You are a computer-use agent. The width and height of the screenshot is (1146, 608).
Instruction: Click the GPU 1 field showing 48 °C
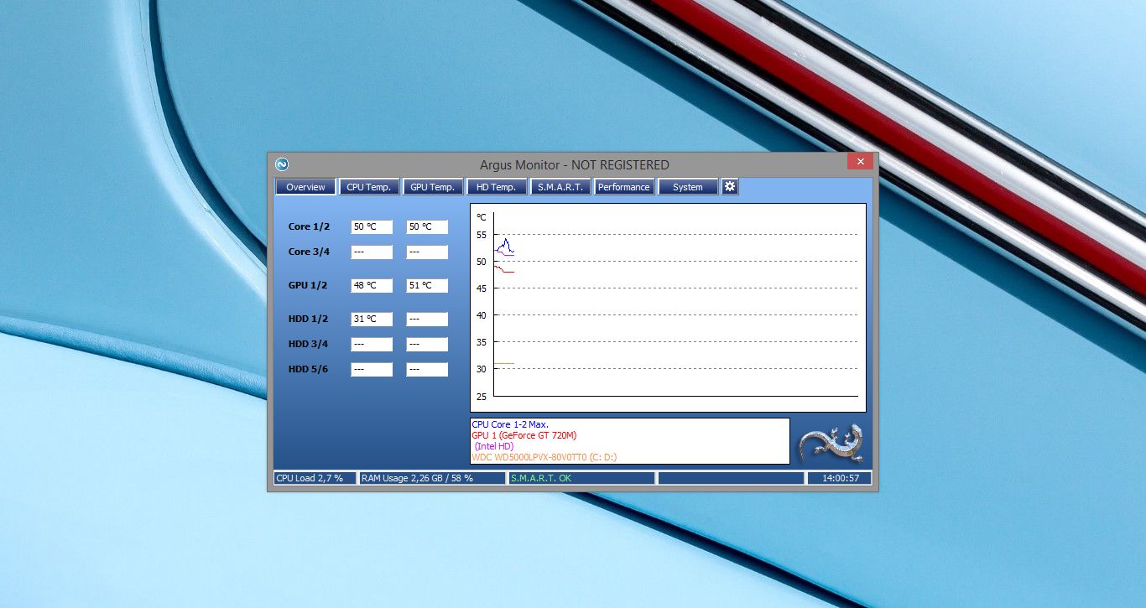pos(372,285)
